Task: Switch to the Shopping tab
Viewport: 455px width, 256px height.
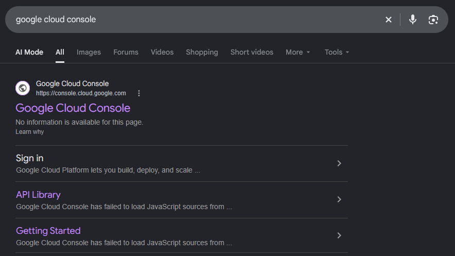Action: coord(202,52)
